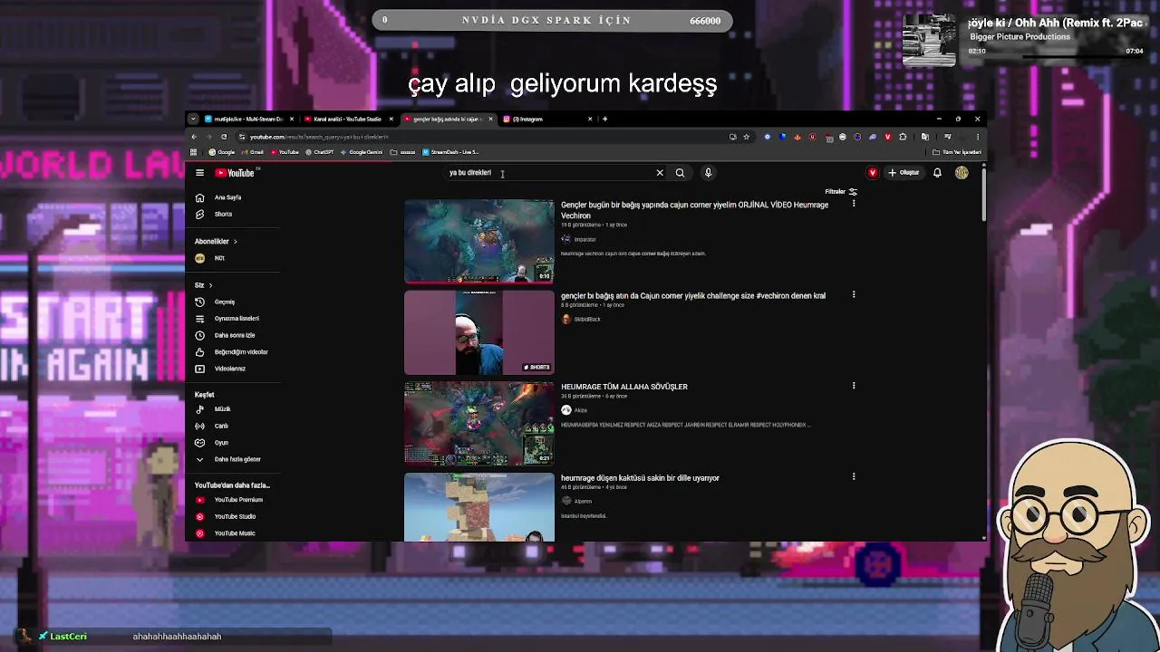Open more options for düşen kaktüsü video

[x=853, y=476]
